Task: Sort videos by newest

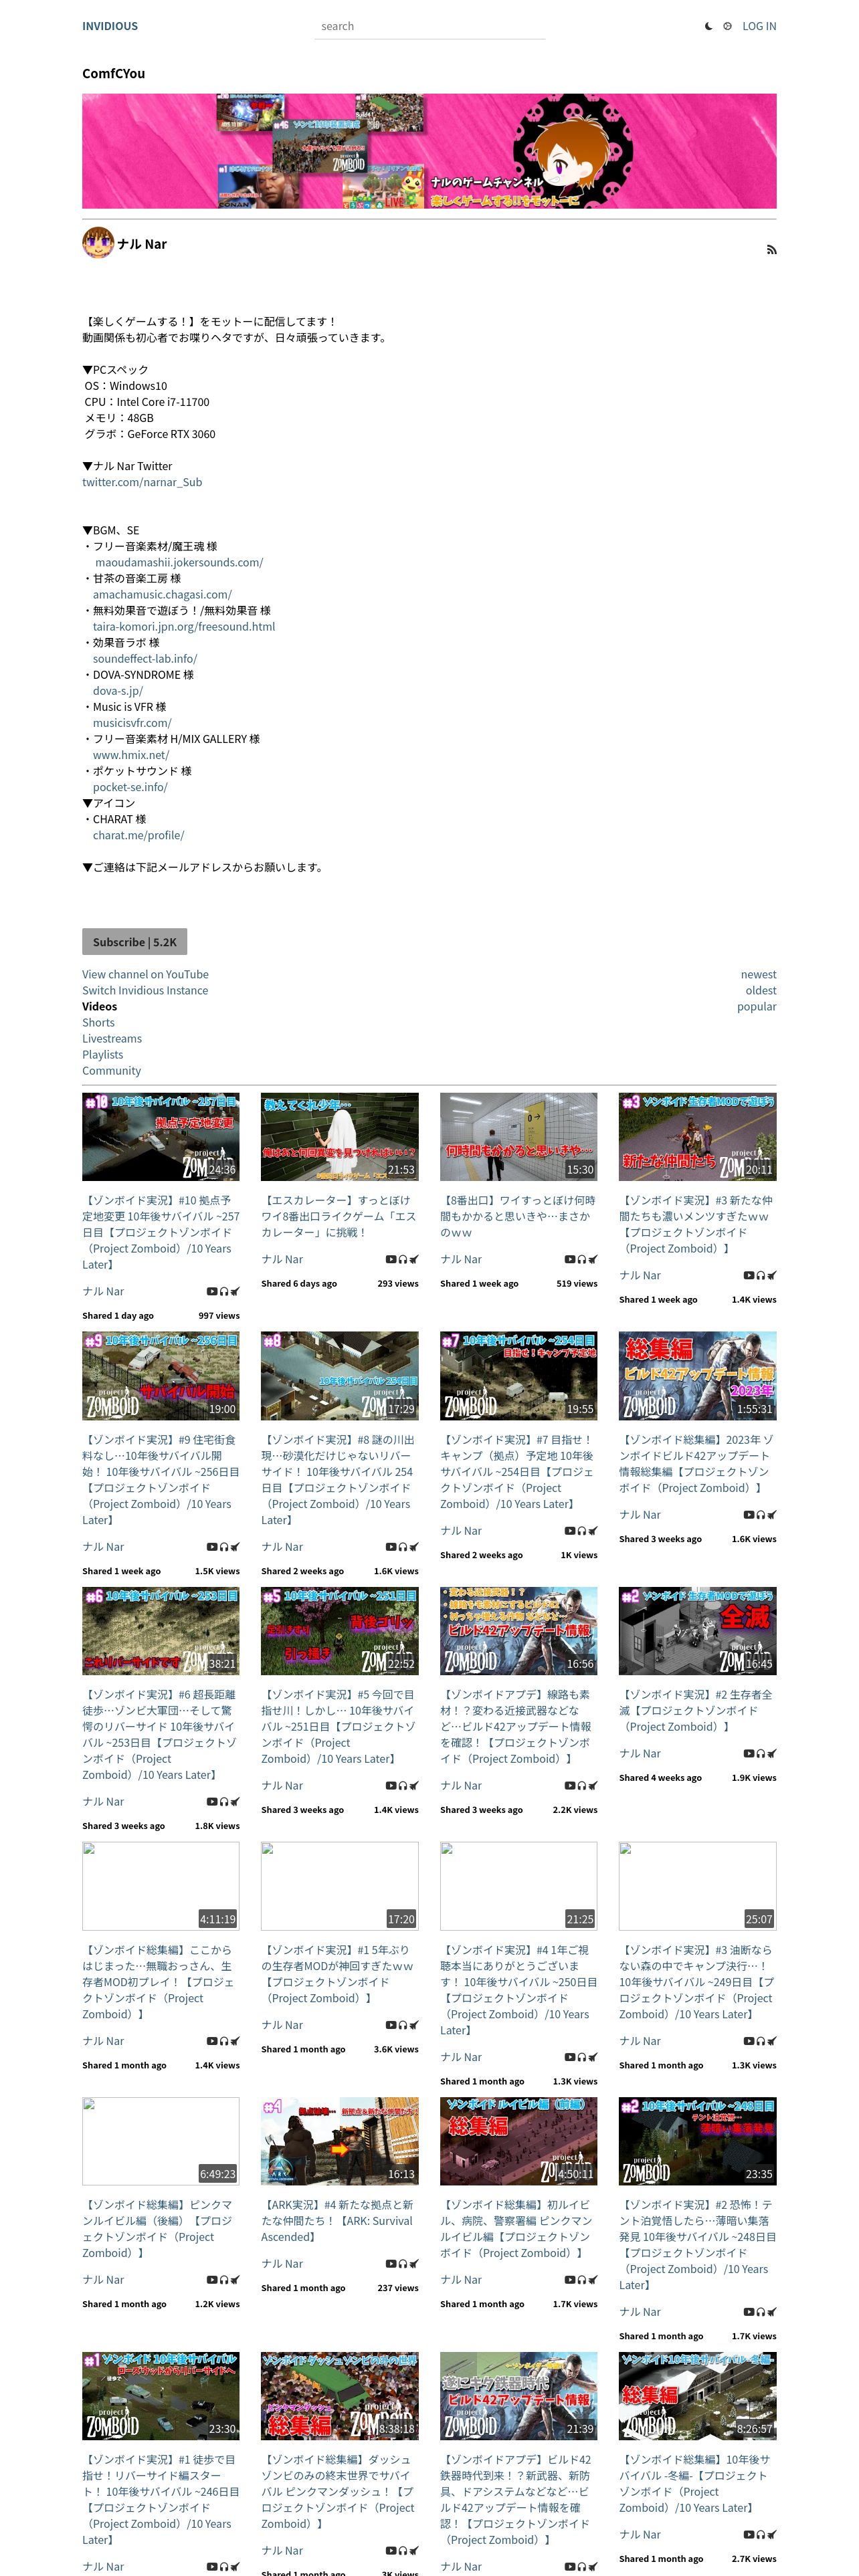Action: tap(758, 974)
